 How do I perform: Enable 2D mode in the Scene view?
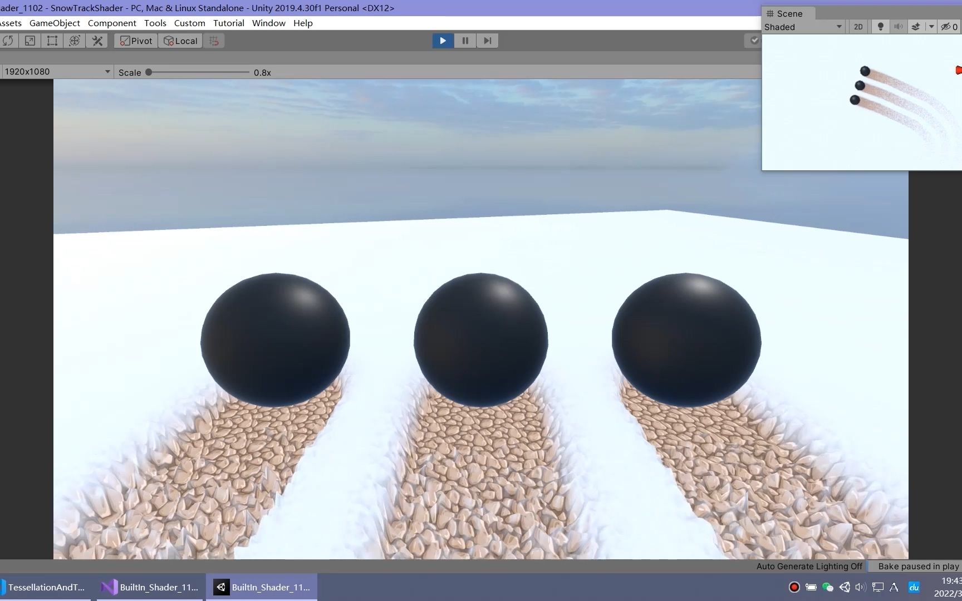(858, 27)
